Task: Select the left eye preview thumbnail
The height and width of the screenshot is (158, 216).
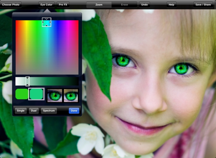Action: tap(55, 95)
